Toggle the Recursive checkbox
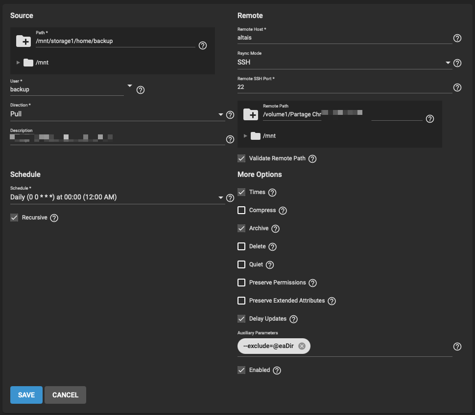This screenshot has height=415, width=475. coord(14,218)
